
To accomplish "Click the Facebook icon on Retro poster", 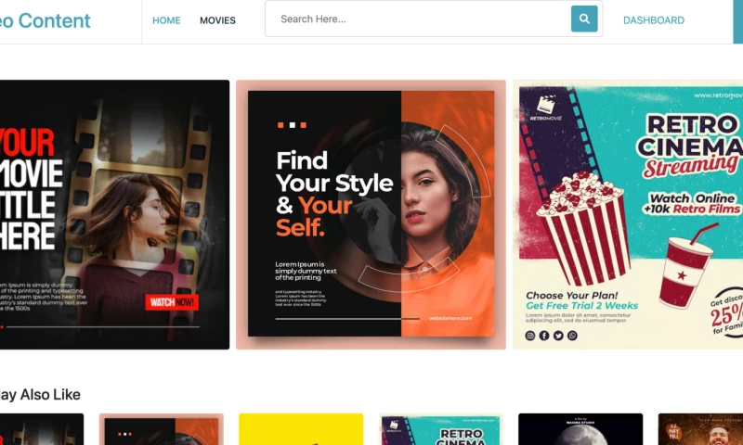I will [544, 336].
